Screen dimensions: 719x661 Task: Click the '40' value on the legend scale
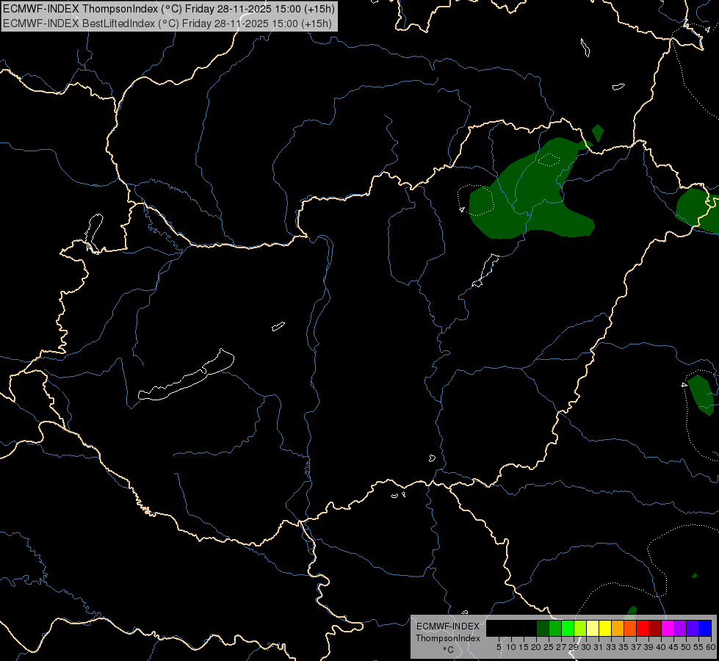click(661, 647)
